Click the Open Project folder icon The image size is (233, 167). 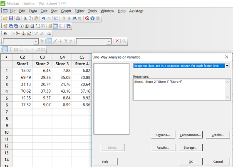(5, 18)
